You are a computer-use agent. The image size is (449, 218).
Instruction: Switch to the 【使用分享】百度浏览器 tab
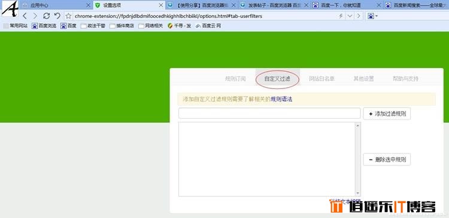point(202,5)
